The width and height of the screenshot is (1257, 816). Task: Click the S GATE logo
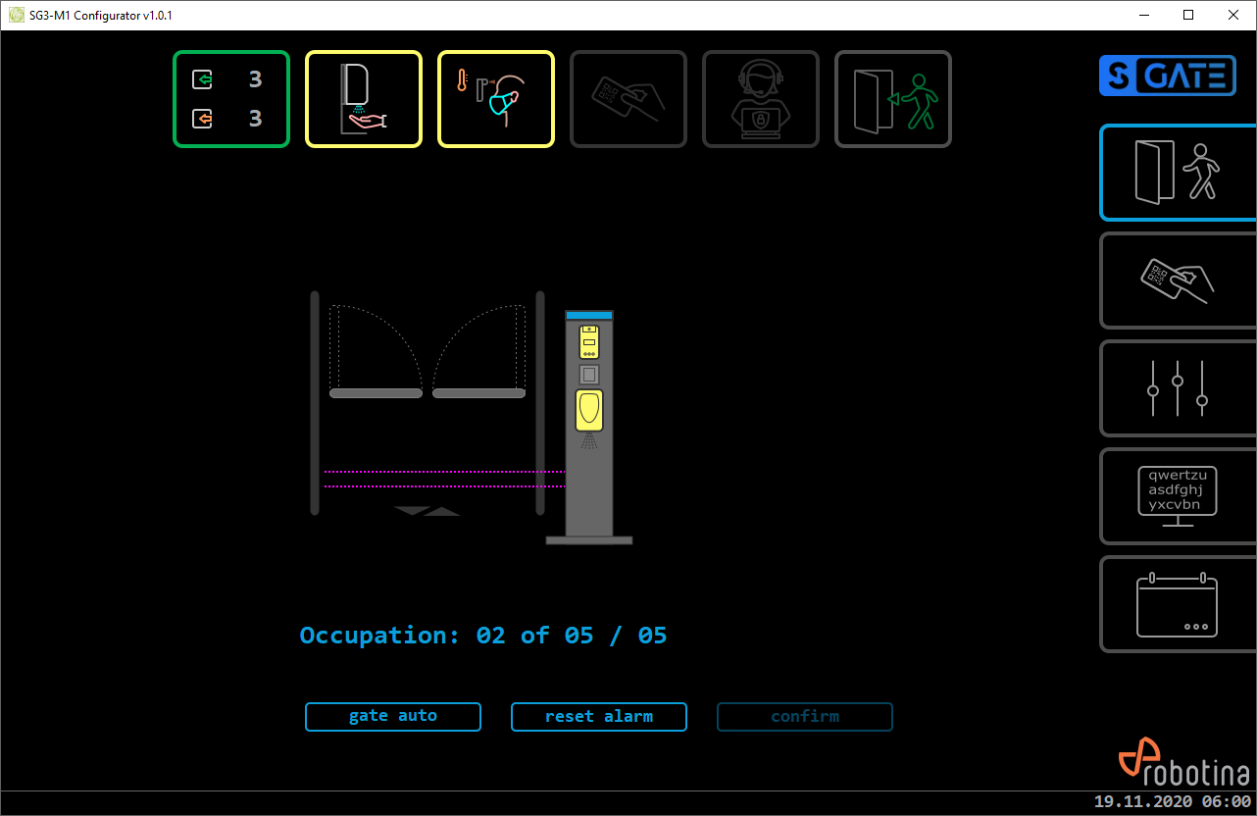pos(1167,76)
